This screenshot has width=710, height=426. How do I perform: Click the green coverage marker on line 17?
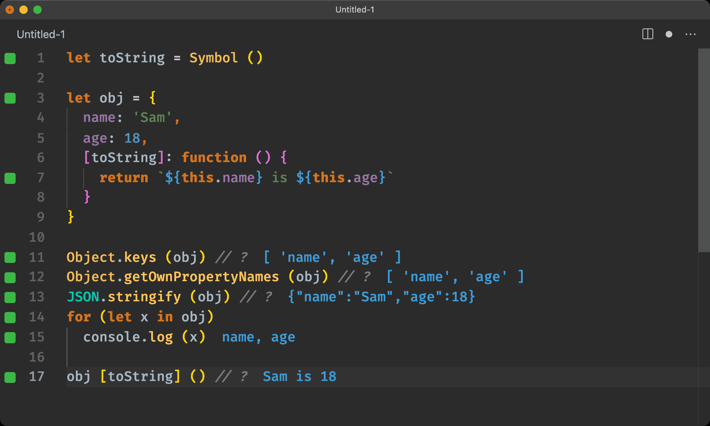pos(10,377)
